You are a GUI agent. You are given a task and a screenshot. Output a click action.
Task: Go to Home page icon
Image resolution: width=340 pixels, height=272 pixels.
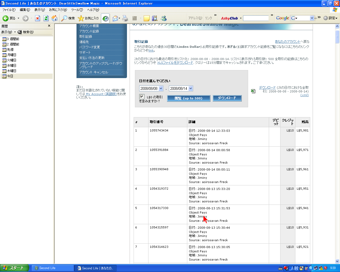tap(54, 18)
